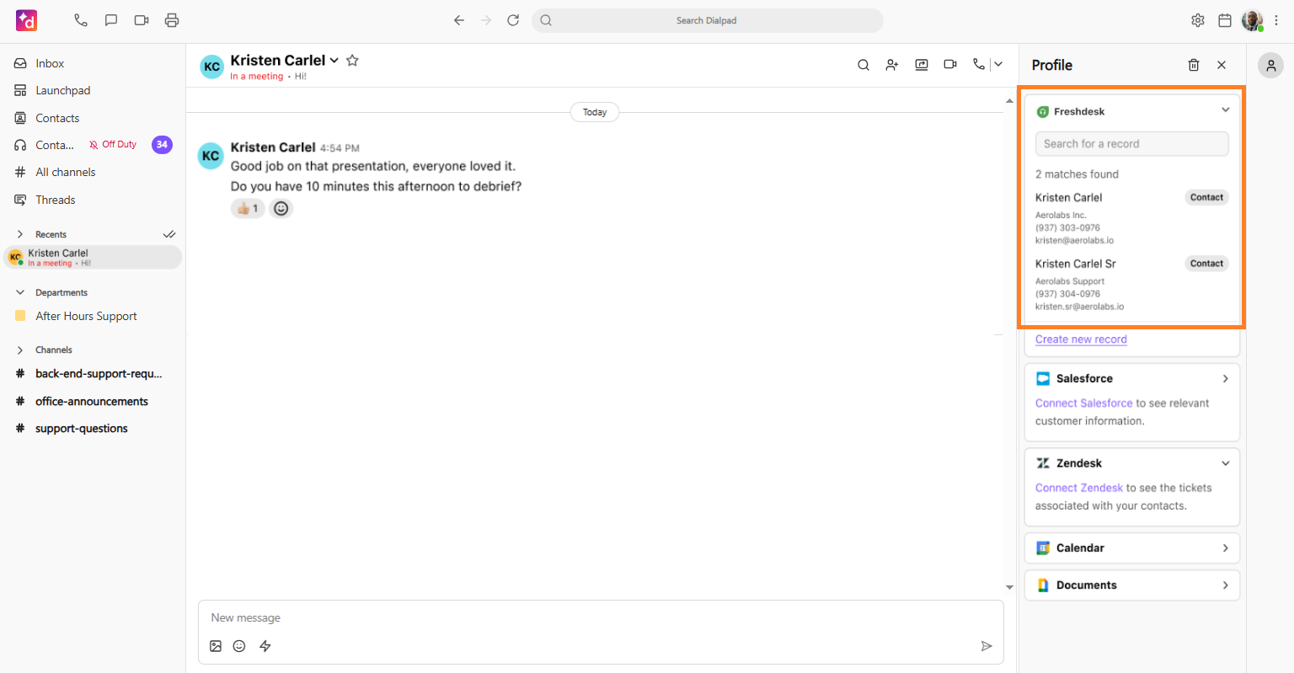Star Kristen Carlel as favorite

tap(352, 60)
